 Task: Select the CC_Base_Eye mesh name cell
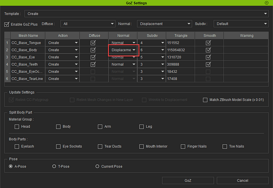pyautogui.click(x=28, y=57)
